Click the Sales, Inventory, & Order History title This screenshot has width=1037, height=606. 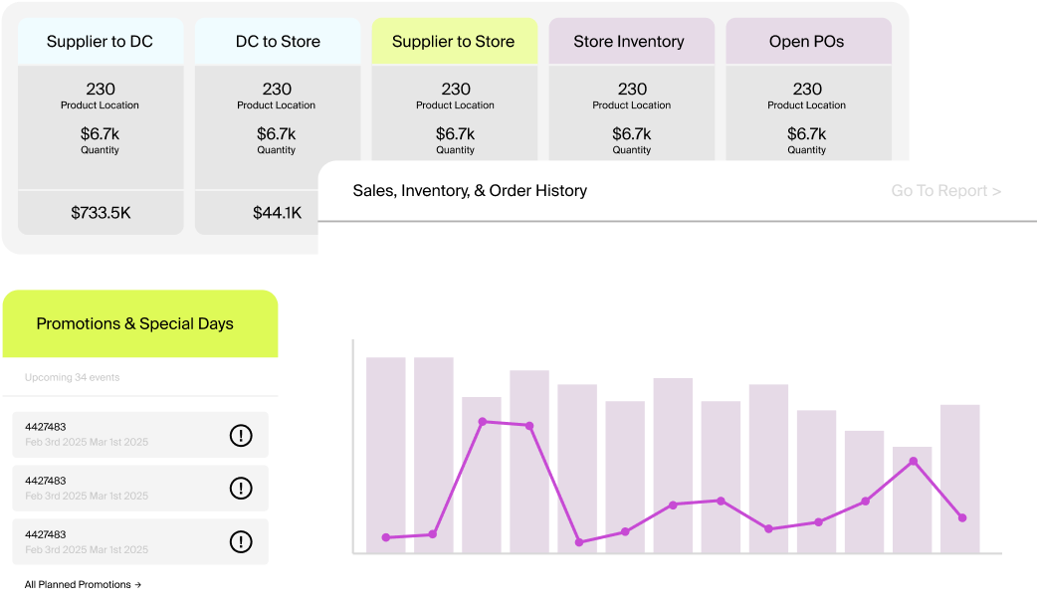click(x=470, y=191)
